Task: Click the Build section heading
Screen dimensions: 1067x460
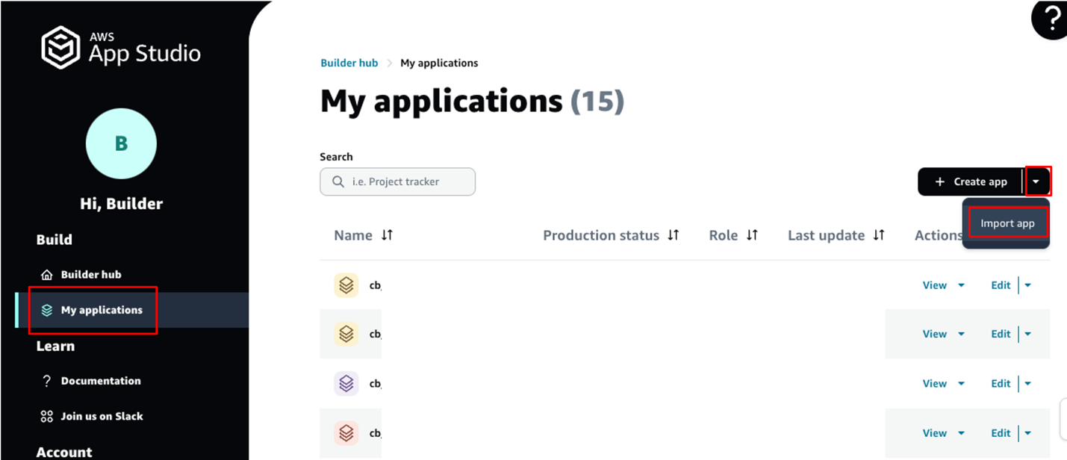Action: 55,240
